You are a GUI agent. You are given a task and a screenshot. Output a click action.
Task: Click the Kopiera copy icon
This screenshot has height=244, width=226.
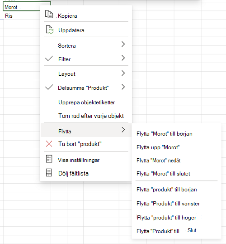pos(49,15)
